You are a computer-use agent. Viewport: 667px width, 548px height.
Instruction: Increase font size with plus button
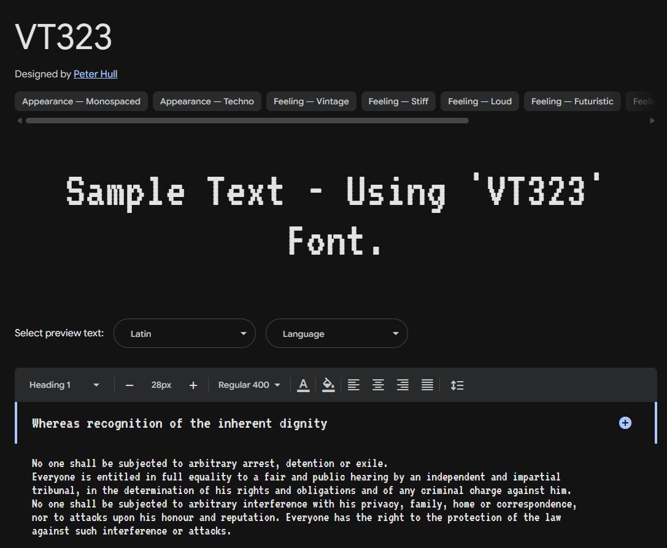click(193, 385)
